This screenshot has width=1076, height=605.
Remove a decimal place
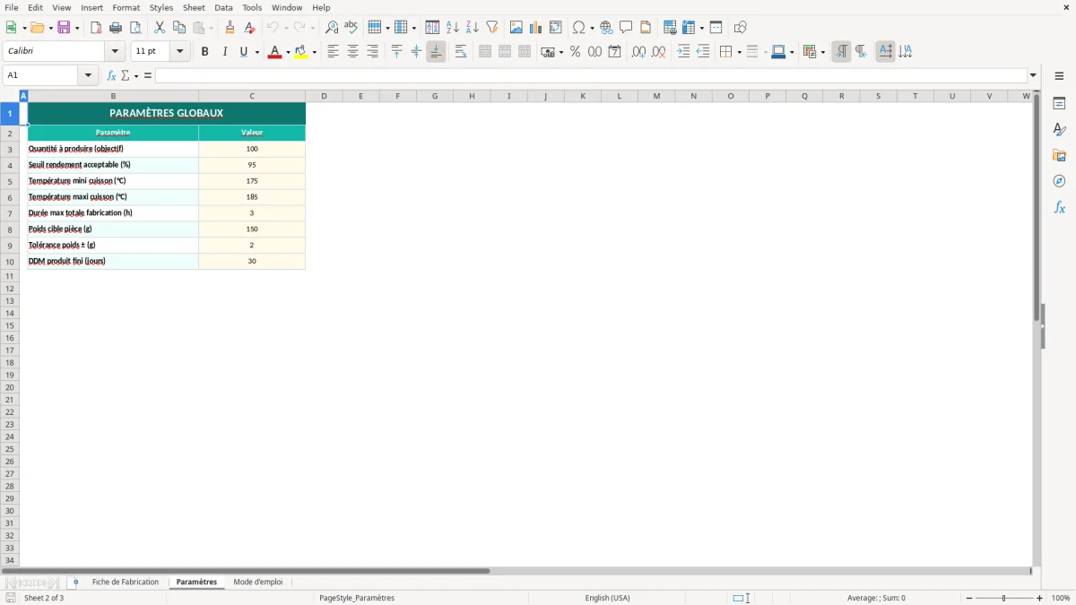(659, 52)
